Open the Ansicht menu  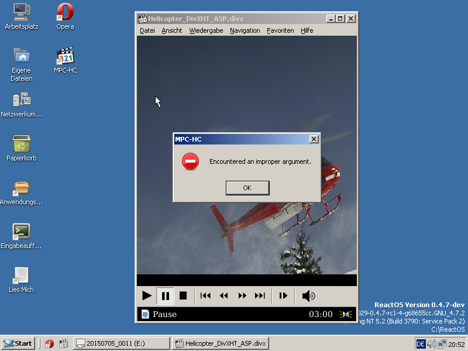171,30
